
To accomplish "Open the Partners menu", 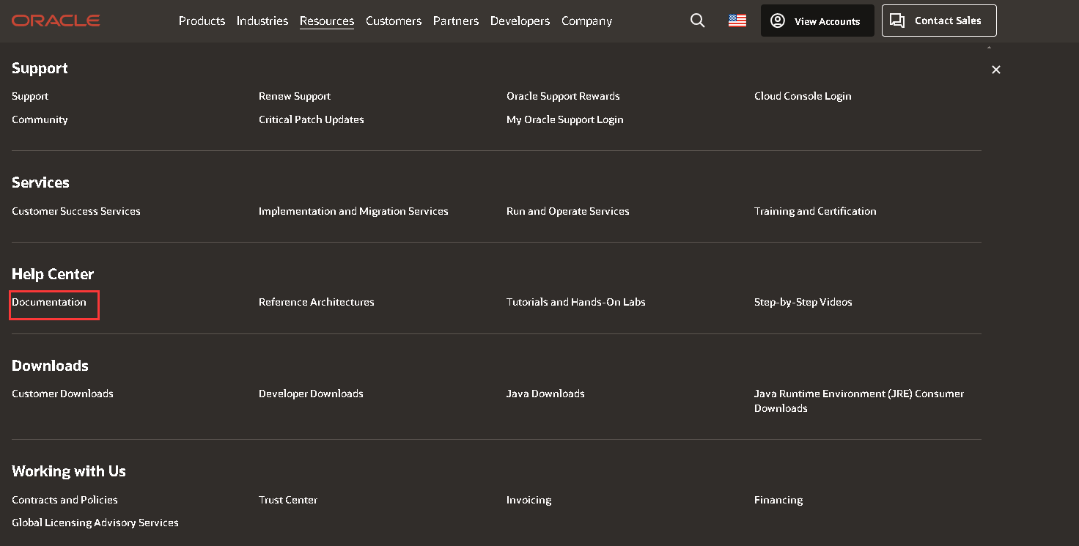I will [456, 21].
